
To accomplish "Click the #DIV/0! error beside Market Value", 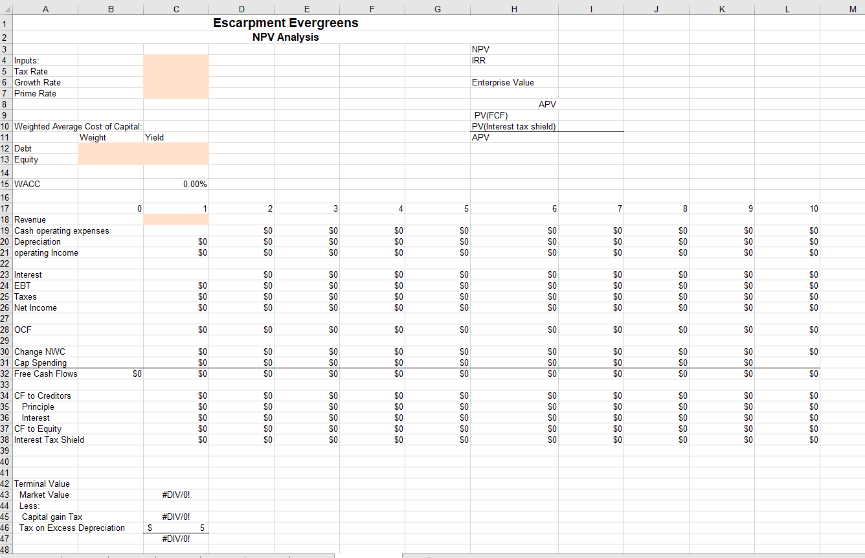I will tap(176, 495).
